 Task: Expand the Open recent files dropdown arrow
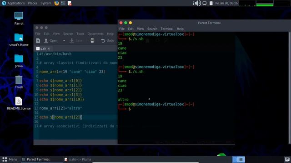point(64,41)
